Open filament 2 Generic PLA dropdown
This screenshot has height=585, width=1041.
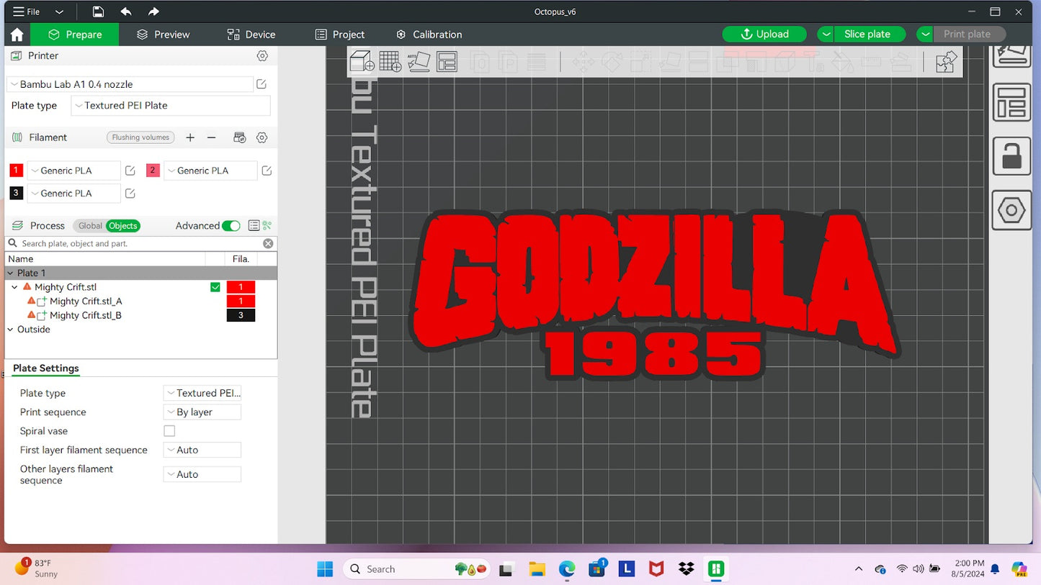tap(210, 171)
